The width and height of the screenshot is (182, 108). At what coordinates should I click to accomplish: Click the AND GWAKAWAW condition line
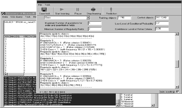(x=69, y=63)
